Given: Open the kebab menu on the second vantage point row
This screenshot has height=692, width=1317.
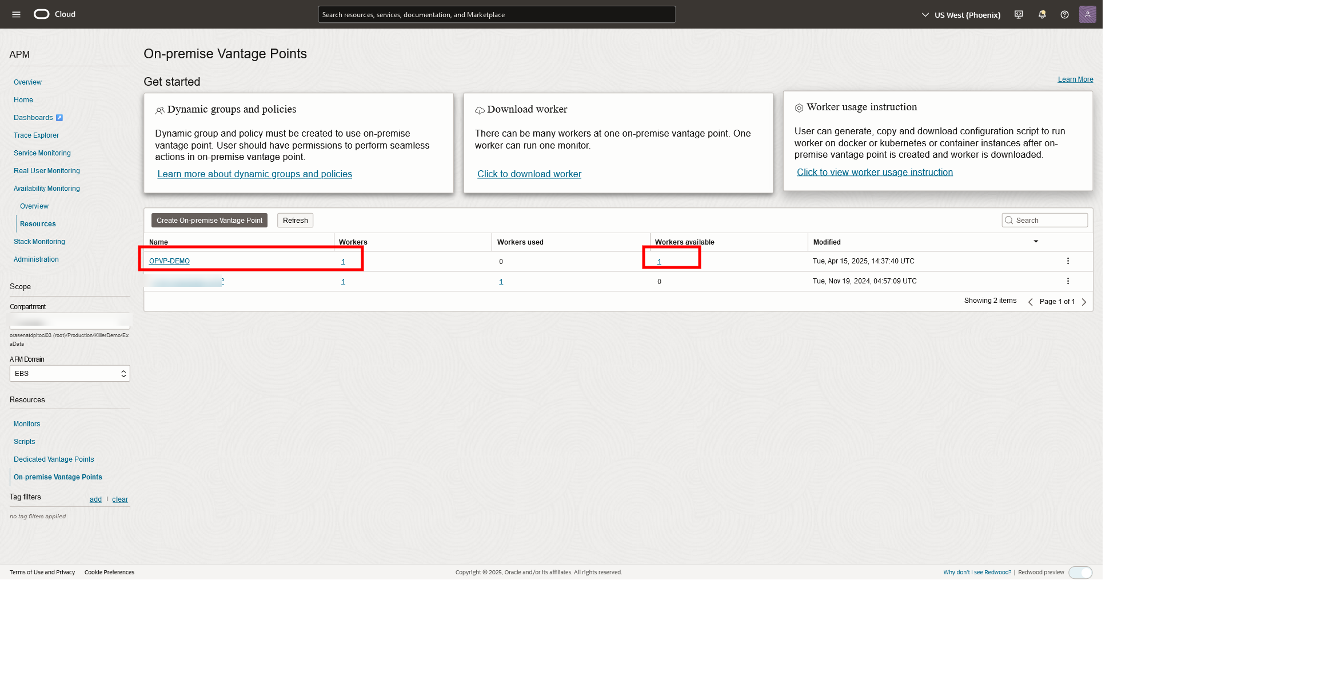Looking at the screenshot, I should click(1067, 281).
